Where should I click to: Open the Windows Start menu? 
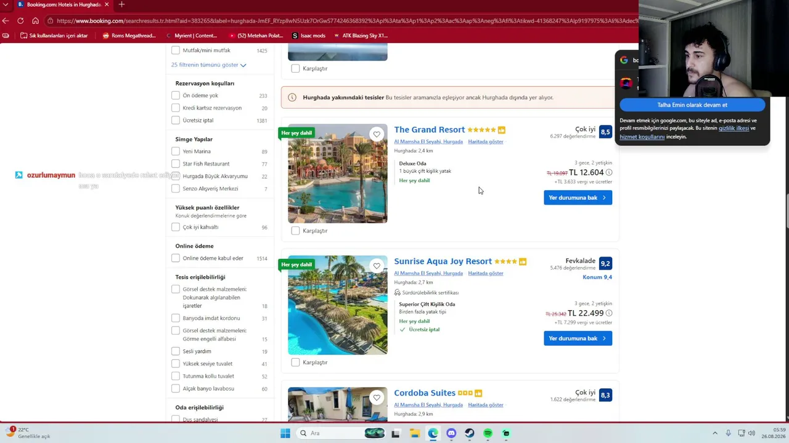pyautogui.click(x=285, y=433)
